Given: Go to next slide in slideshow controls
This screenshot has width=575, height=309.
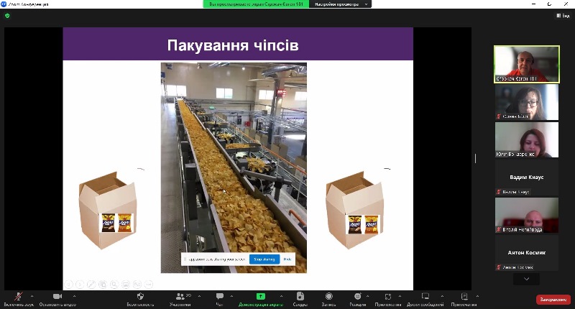Looking at the screenshot, I should pyautogui.click(x=80, y=284).
